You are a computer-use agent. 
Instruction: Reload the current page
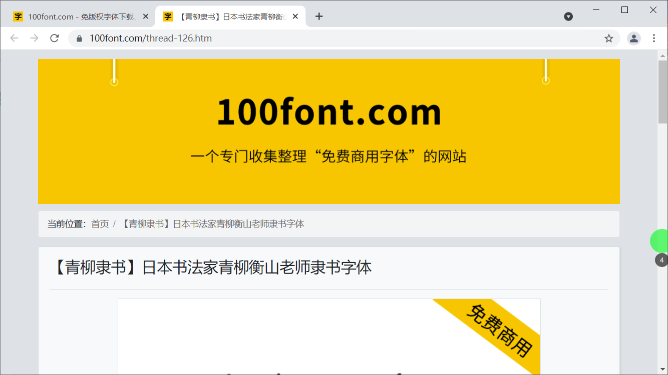tap(55, 38)
